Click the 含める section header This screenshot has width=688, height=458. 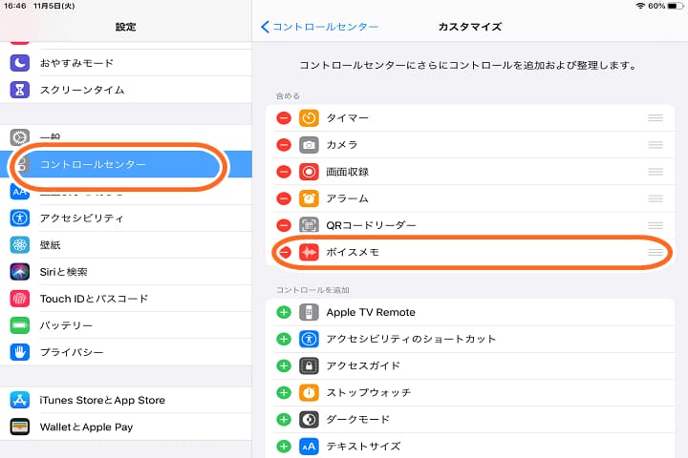[x=288, y=95]
